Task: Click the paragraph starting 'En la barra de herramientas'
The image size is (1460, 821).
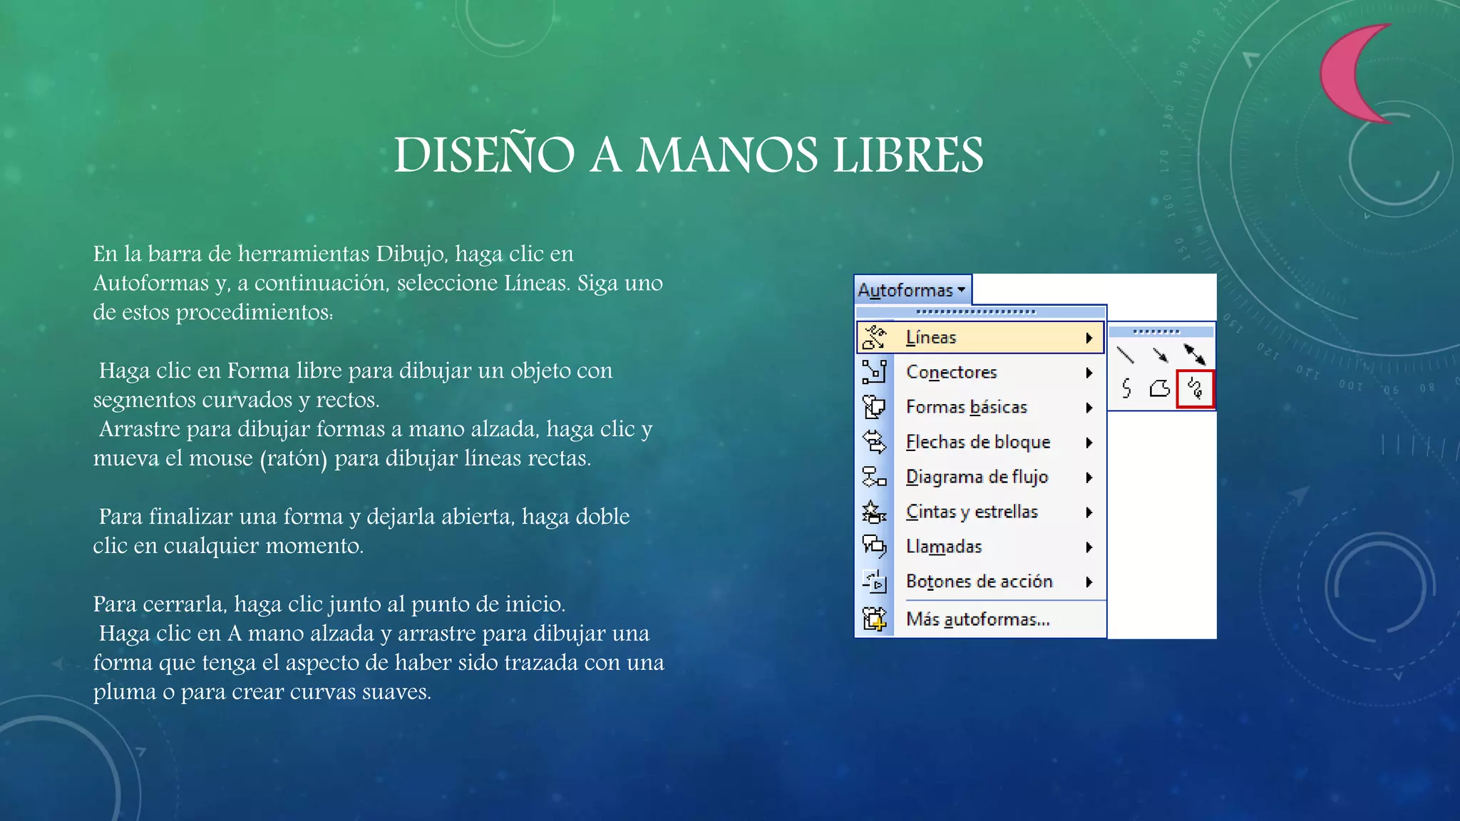Action: 378,283
